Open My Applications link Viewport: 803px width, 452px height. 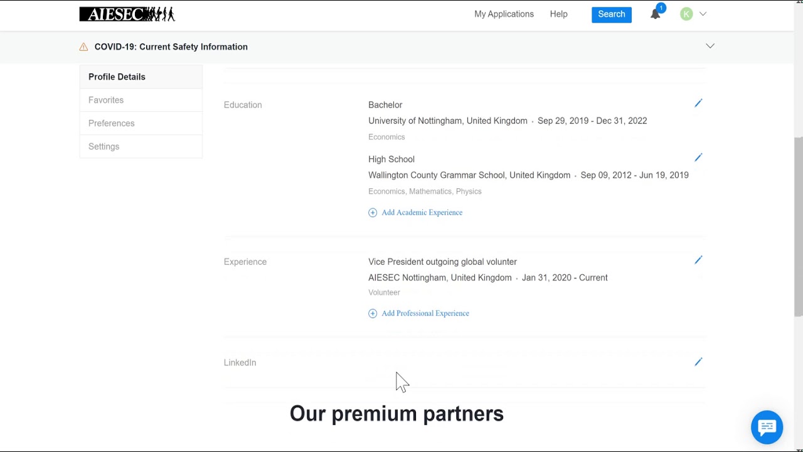click(x=504, y=14)
